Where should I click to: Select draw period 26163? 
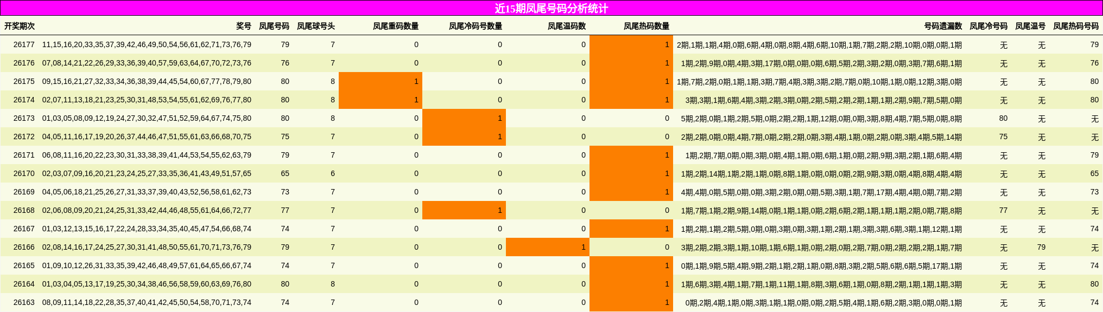24,302
